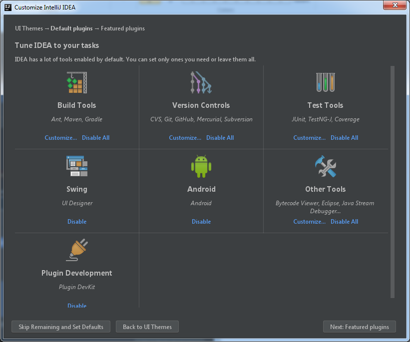410x342 pixels.
Task: Disable all Other Tools plugins
Action: (x=345, y=222)
